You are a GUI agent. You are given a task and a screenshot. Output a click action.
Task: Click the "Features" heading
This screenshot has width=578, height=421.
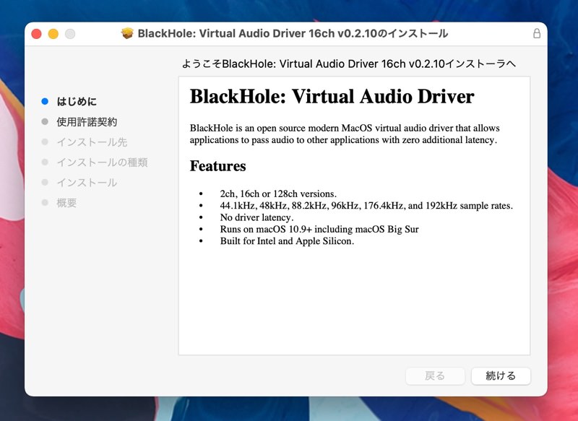click(x=218, y=166)
